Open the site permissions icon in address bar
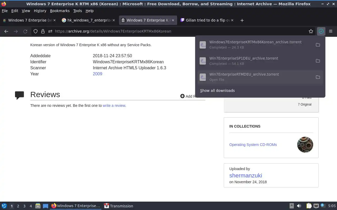 [x=50, y=31]
